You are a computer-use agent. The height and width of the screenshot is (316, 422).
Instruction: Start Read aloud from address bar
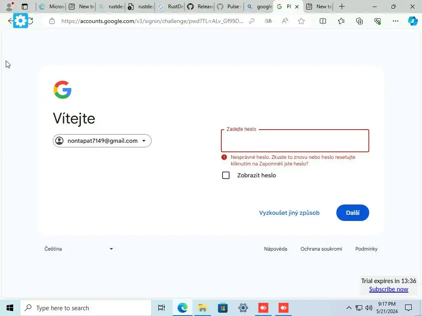point(285,21)
